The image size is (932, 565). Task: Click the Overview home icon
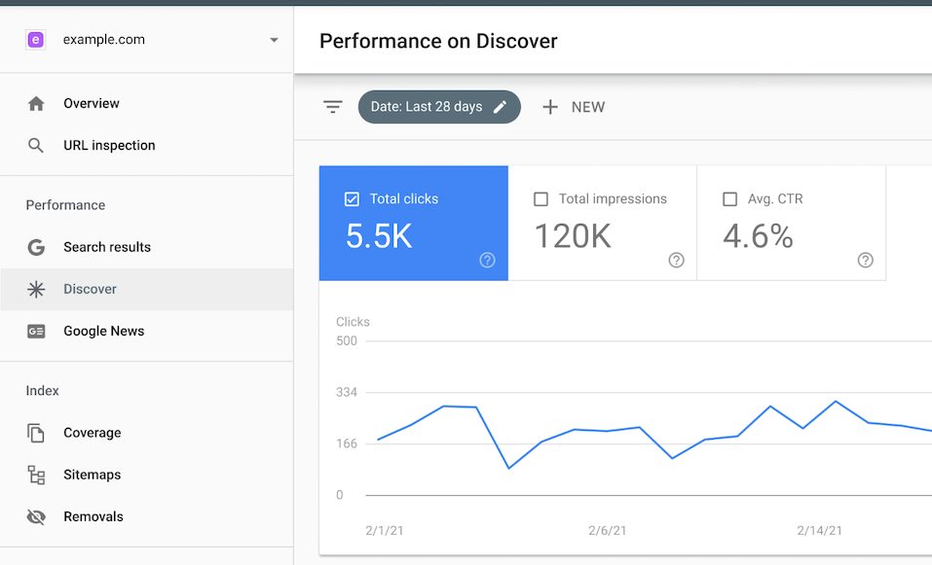tap(36, 104)
